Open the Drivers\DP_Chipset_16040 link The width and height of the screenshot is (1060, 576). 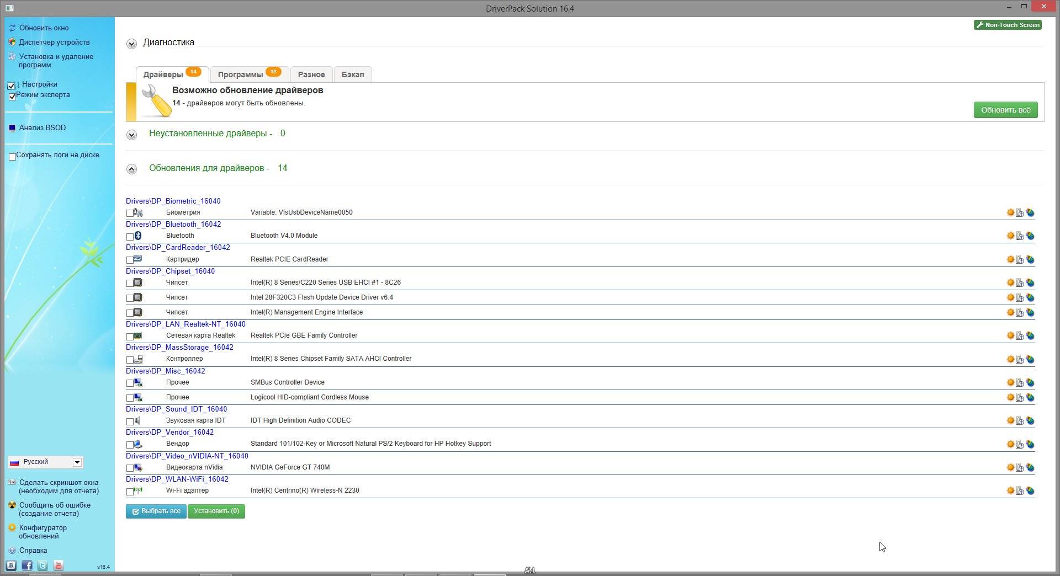pyautogui.click(x=170, y=271)
